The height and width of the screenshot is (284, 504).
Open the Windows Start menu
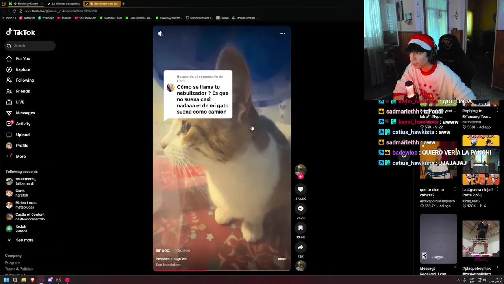point(6,280)
